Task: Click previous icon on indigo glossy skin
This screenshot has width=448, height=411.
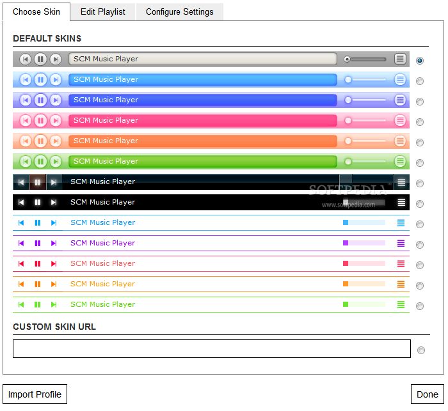Action: click(x=25, y=100)
